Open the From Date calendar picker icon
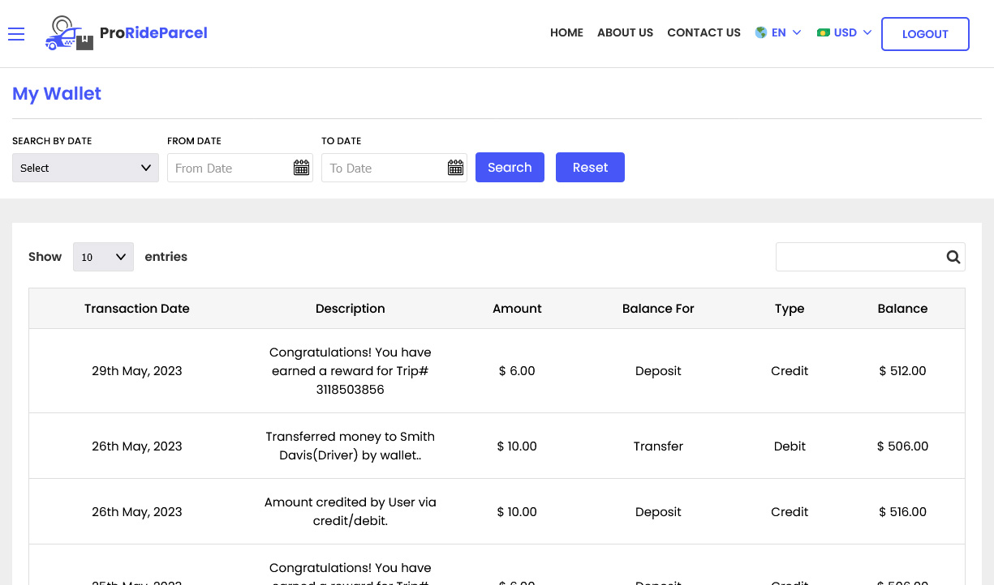 [301, 168]
